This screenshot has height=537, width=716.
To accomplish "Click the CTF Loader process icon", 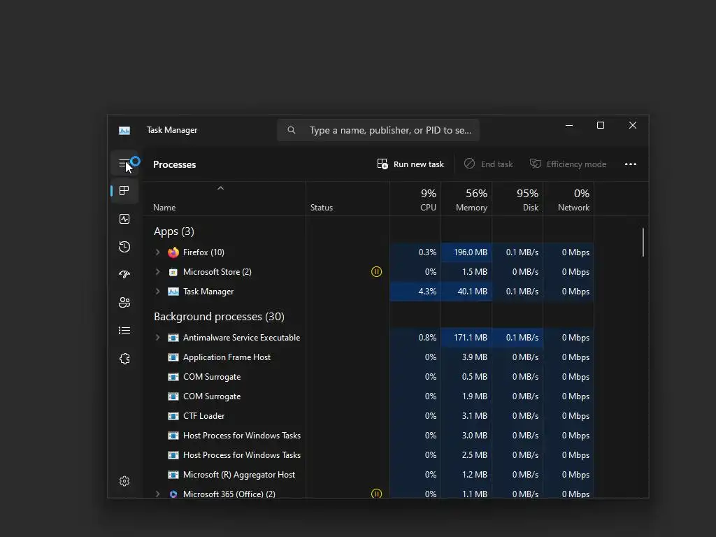I will click(173, 416).
